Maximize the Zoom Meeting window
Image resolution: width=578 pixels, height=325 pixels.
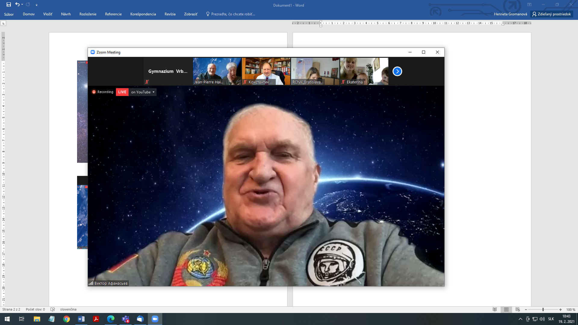pos(424,52)
